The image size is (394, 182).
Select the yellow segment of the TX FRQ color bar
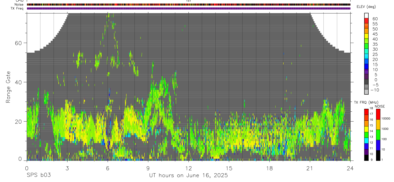tap(366, 129)
